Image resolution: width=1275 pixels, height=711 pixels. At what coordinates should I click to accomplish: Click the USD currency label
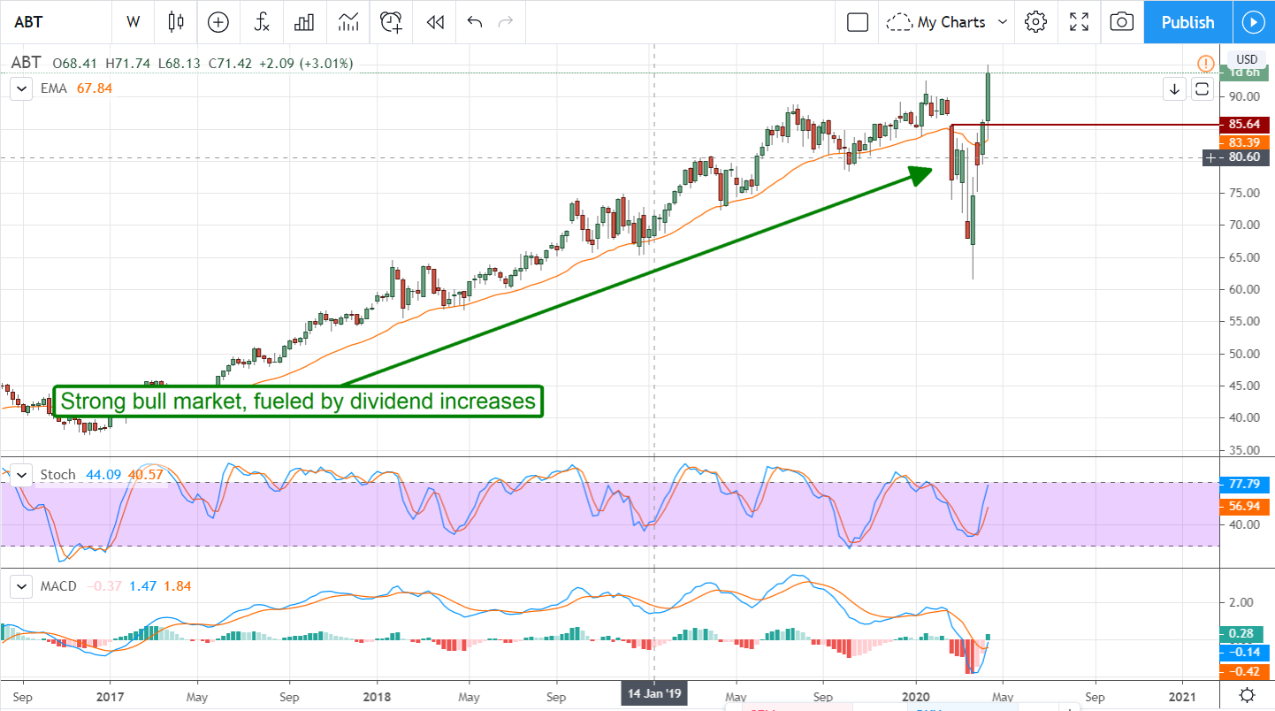pos(1247,59)
